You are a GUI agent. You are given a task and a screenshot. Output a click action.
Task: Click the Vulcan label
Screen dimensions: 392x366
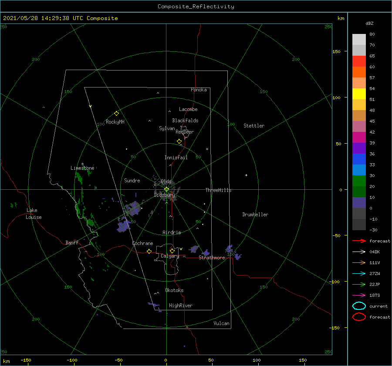222,323
